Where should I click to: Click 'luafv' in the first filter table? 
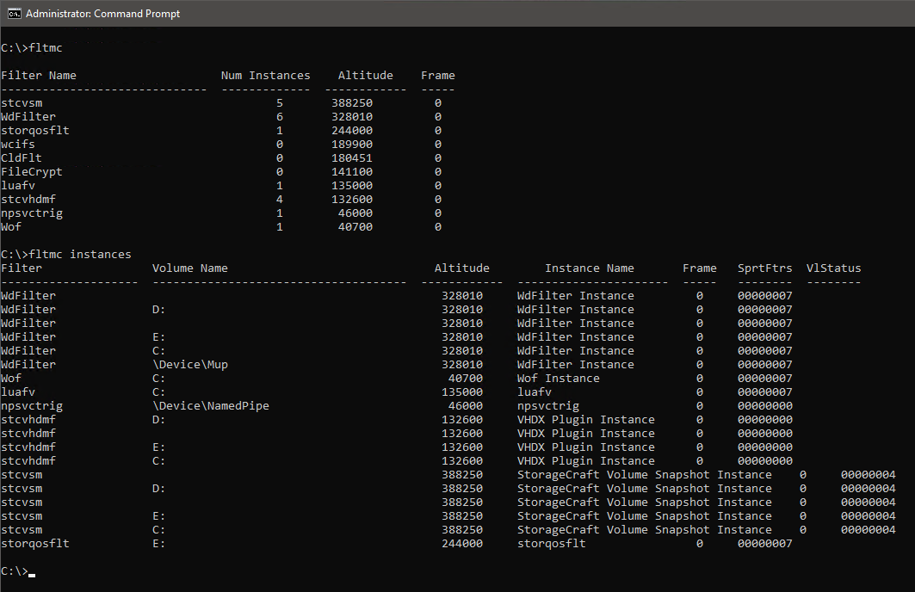(17, 186)
